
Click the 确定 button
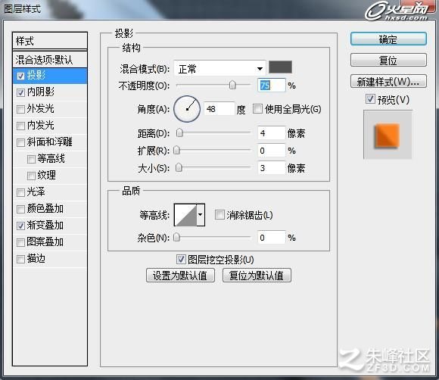coord(388,39)
